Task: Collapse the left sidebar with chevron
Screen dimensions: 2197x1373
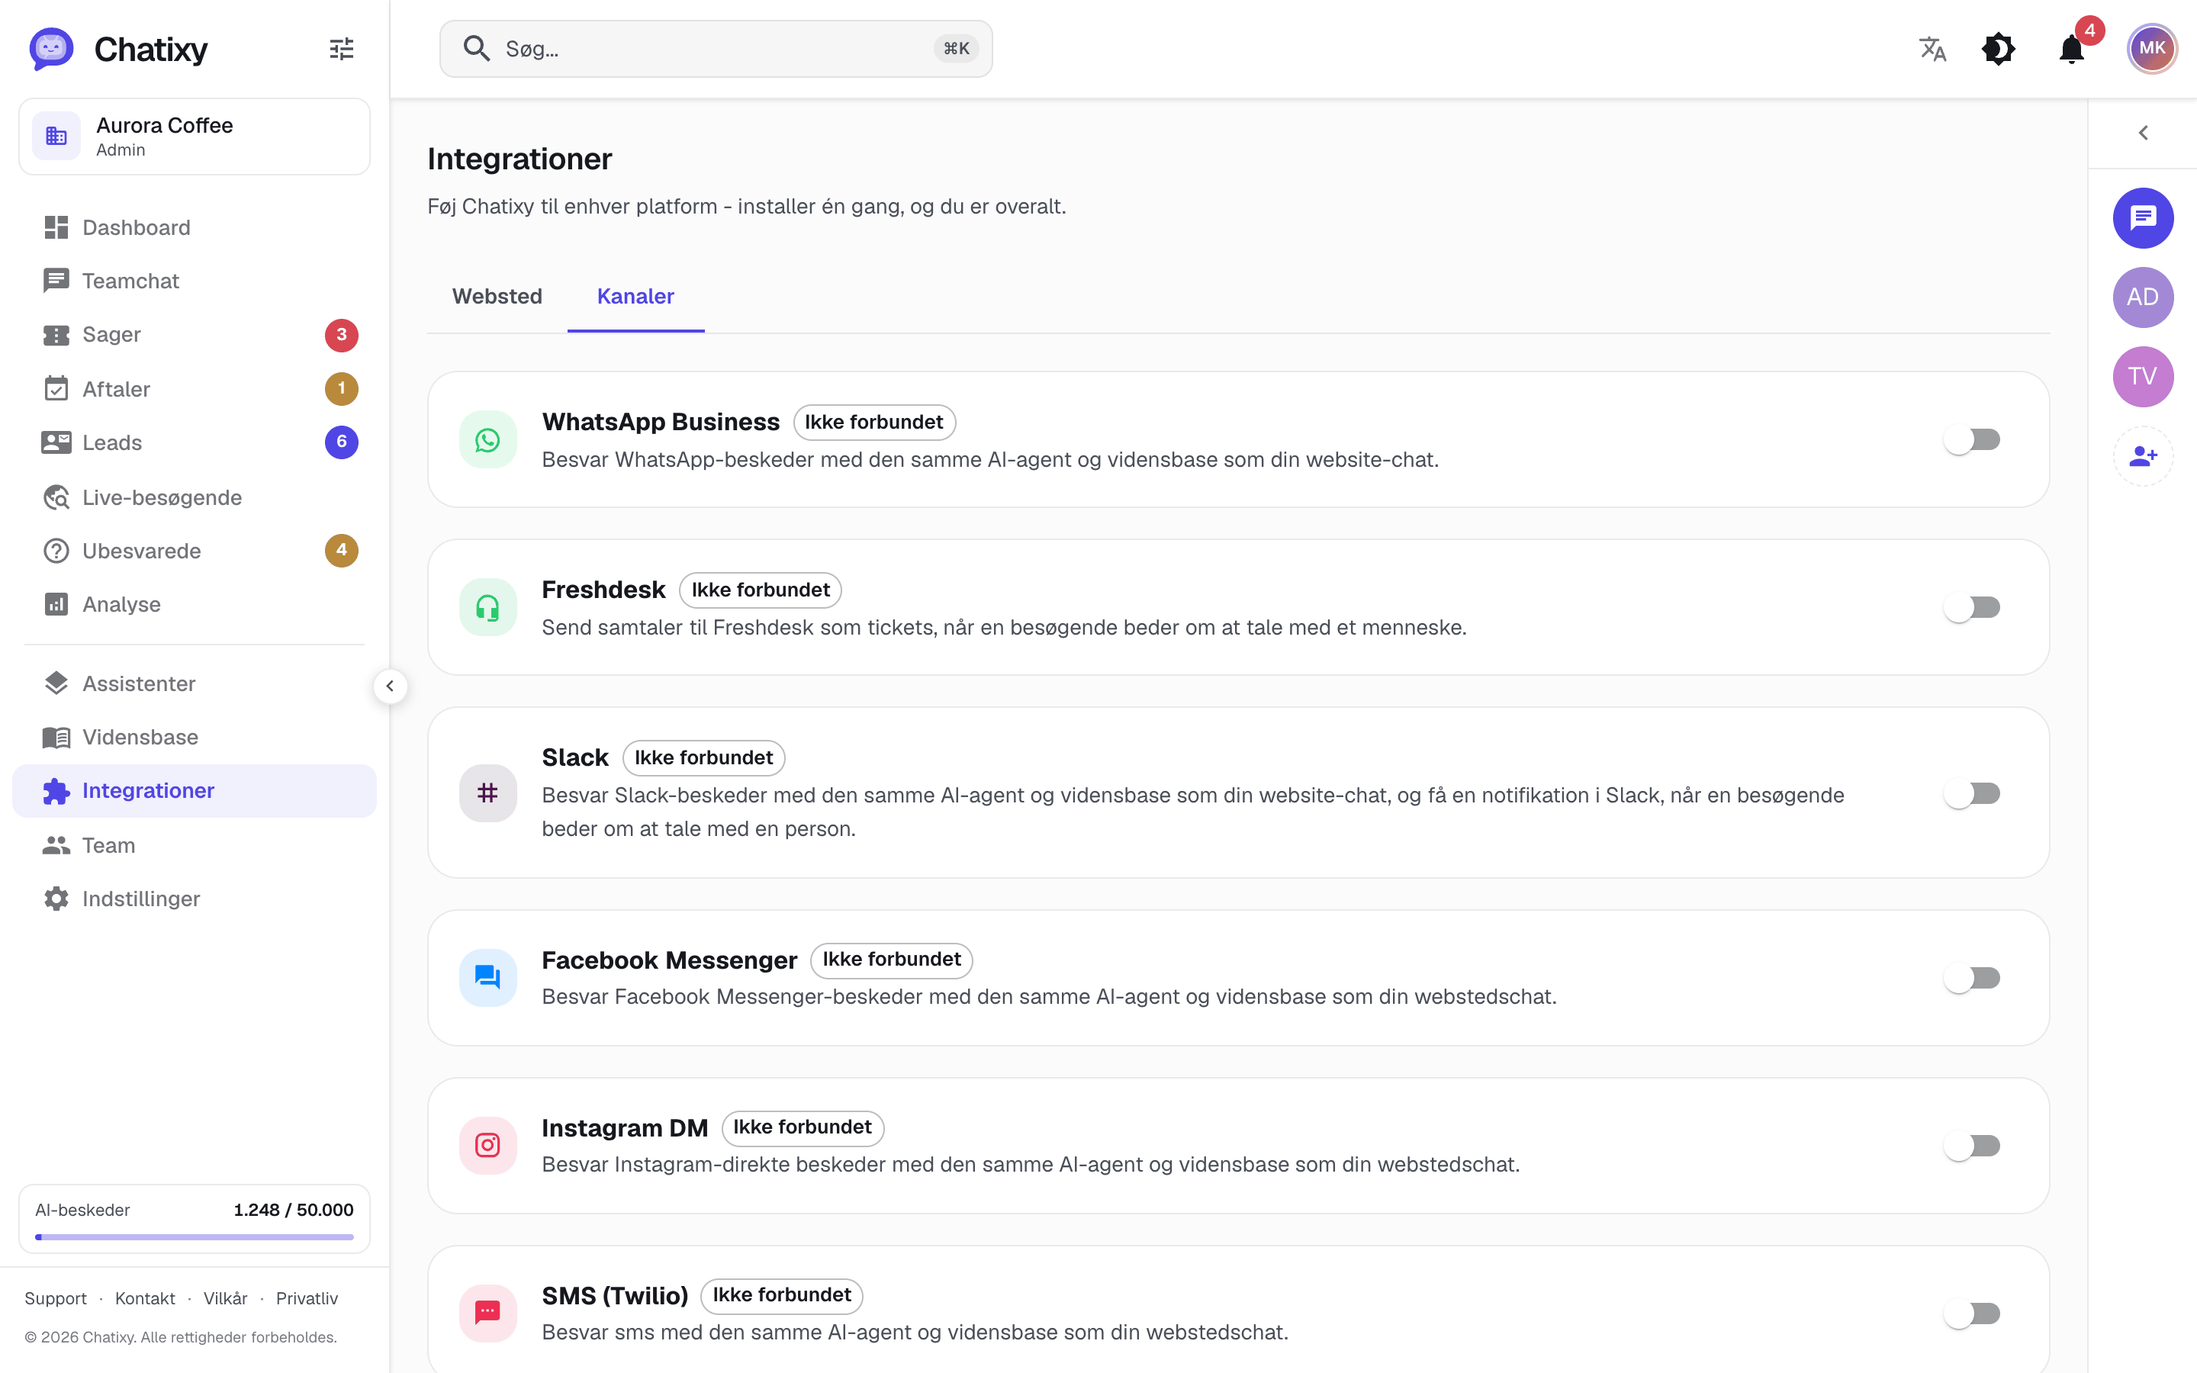Action: (390, 686)
